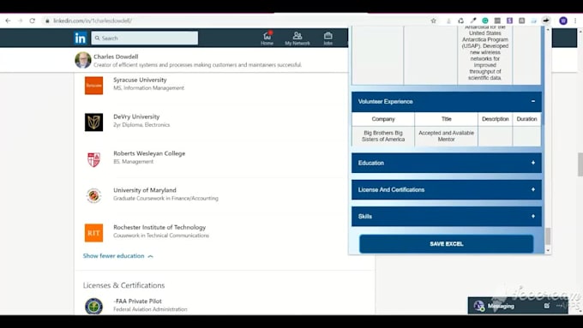Open the eyedropper color picker extension
This screenshot has width=583, height=328.
[x=473, y=21]
